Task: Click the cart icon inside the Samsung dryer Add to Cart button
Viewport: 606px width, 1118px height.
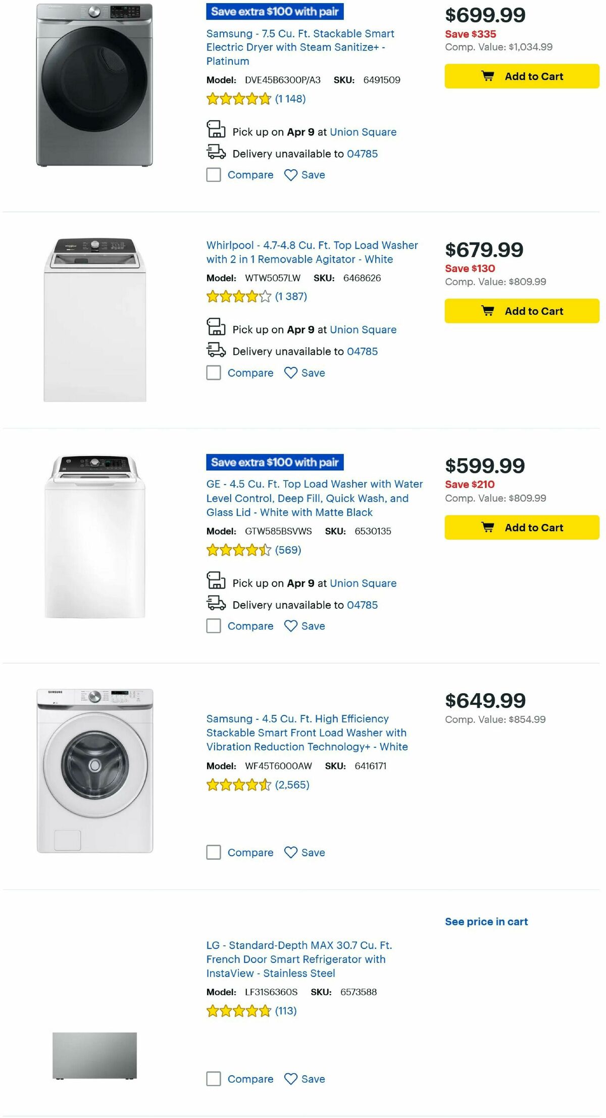Action: (488, 76)
